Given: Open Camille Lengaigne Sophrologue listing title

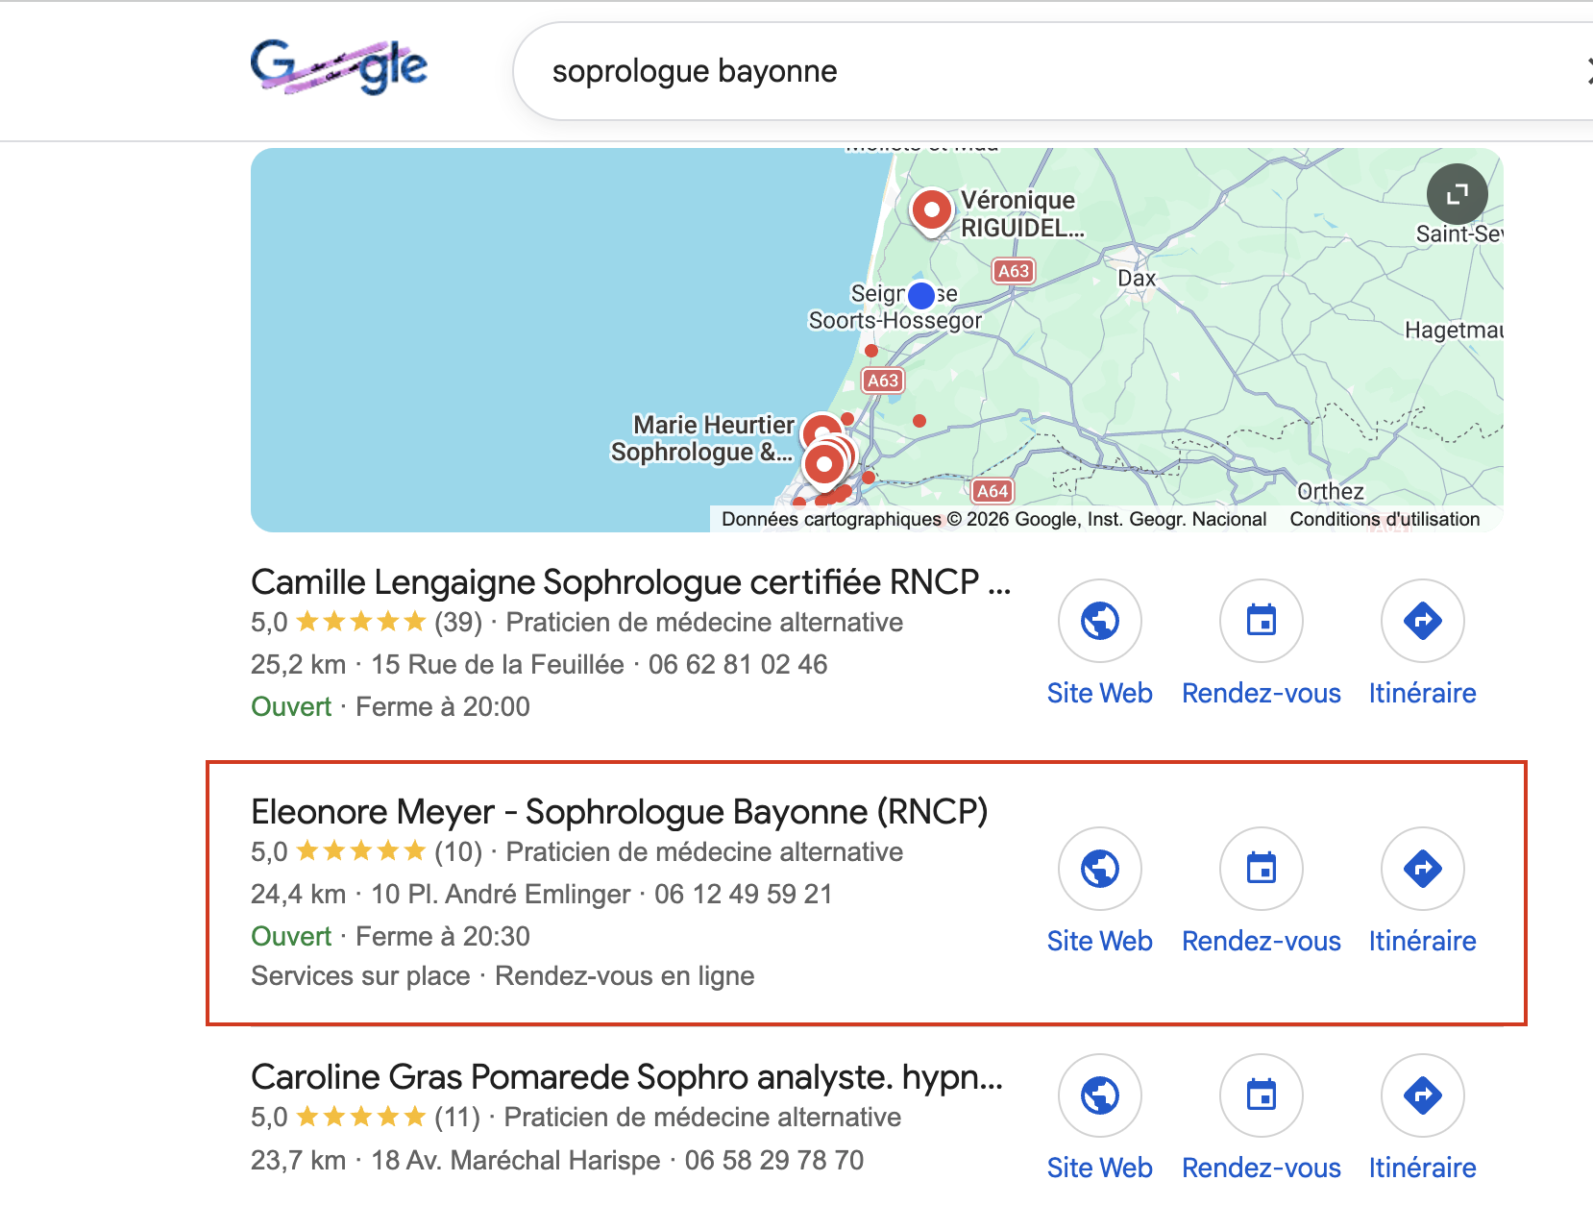Looking at the screenshot, I should click(630, 581).
